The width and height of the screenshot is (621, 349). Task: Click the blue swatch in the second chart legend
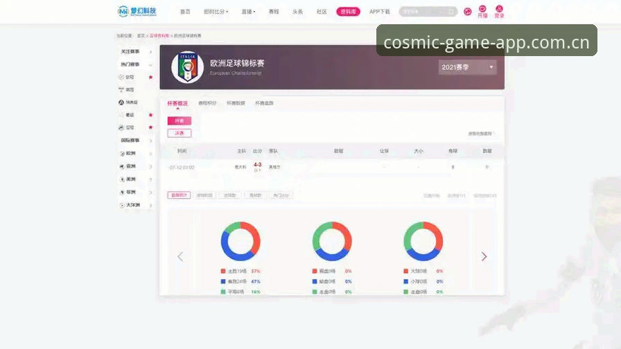coord(315,282)
